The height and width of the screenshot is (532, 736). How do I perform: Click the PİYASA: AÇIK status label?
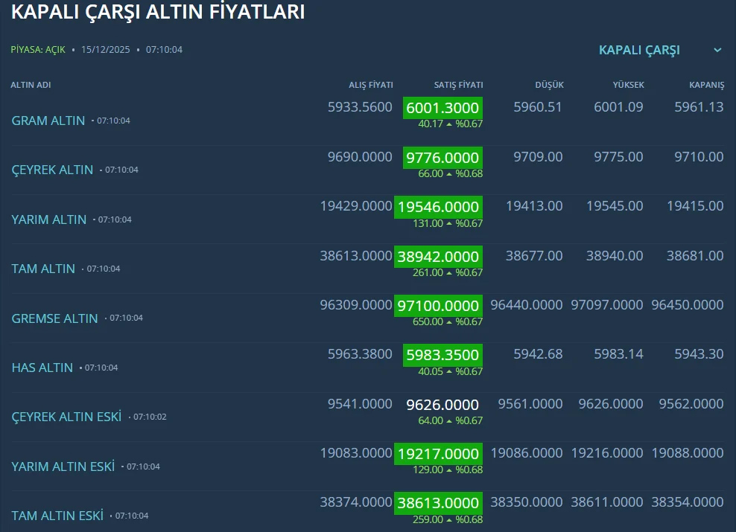pos(38,50)
